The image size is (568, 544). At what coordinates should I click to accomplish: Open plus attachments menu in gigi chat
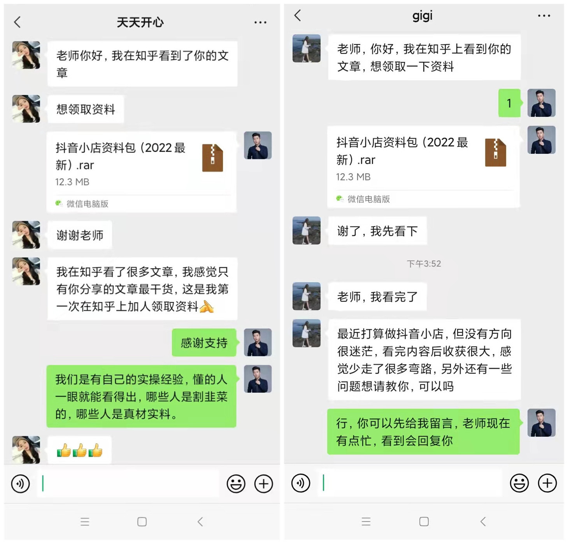click(x=547, y=483)
